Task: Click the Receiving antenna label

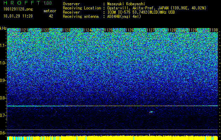Action: click(81, 16)
